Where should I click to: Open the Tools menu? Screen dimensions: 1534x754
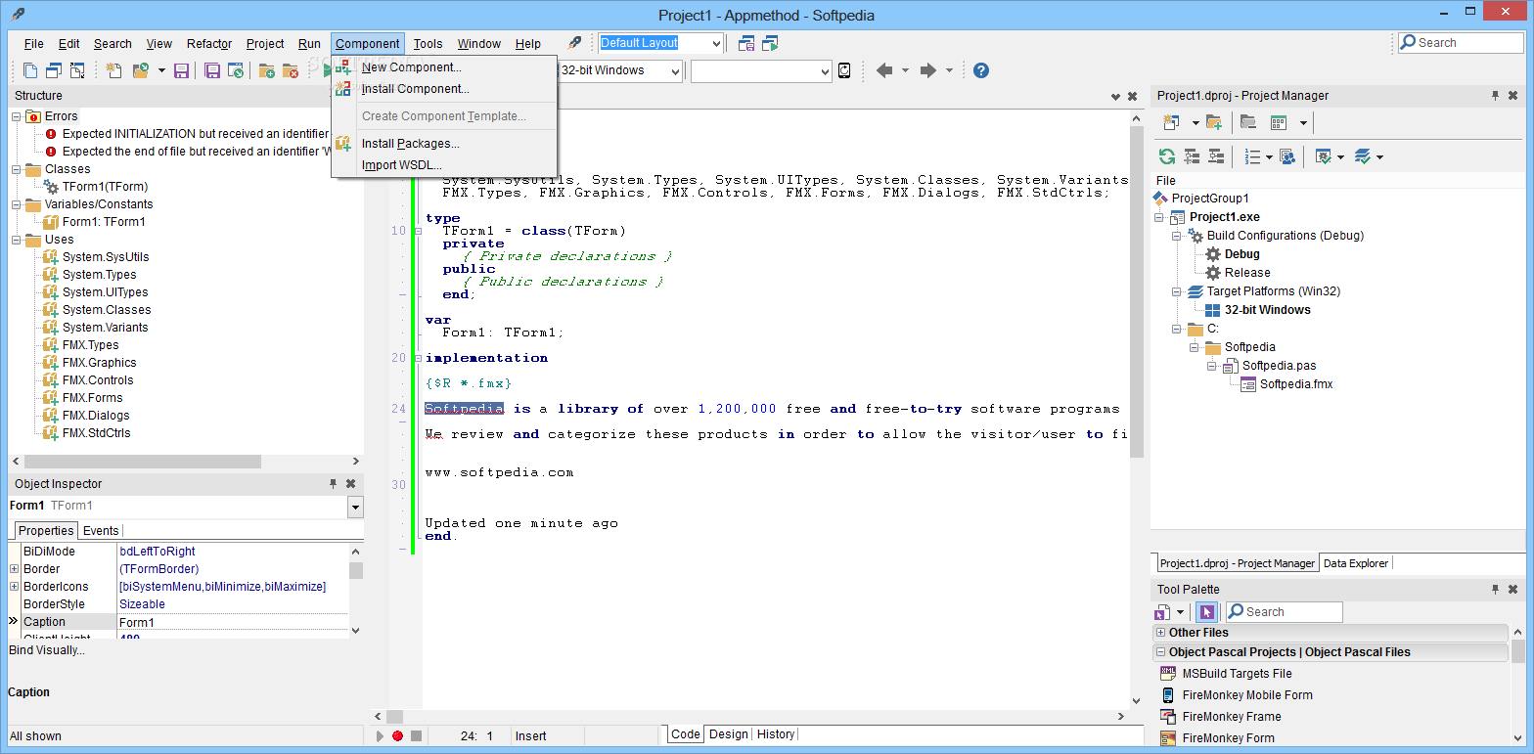[428, 44]
